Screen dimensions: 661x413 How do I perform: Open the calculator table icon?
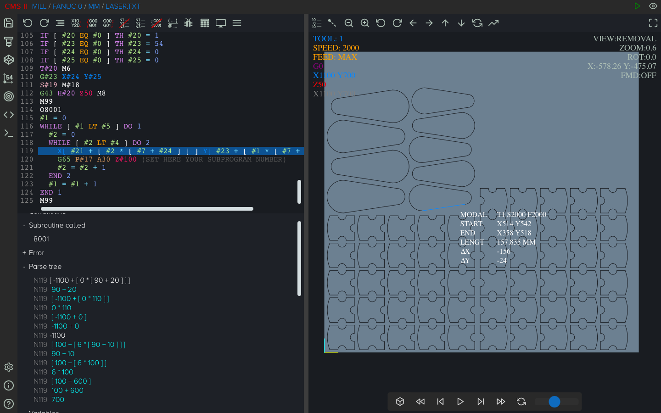(205, 23)
